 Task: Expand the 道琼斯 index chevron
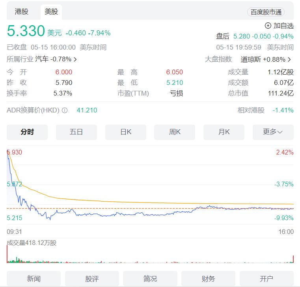click(289, 59)
